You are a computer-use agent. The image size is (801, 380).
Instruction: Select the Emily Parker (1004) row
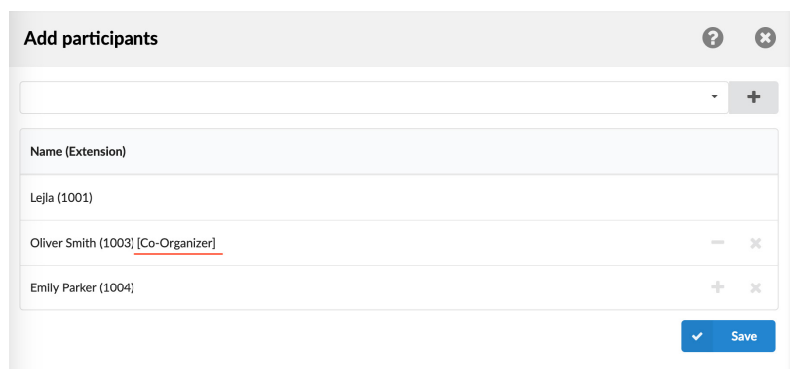(x=399, y=287)
